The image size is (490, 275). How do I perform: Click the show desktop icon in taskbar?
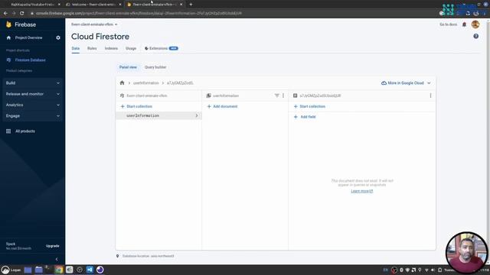point(28,270)
